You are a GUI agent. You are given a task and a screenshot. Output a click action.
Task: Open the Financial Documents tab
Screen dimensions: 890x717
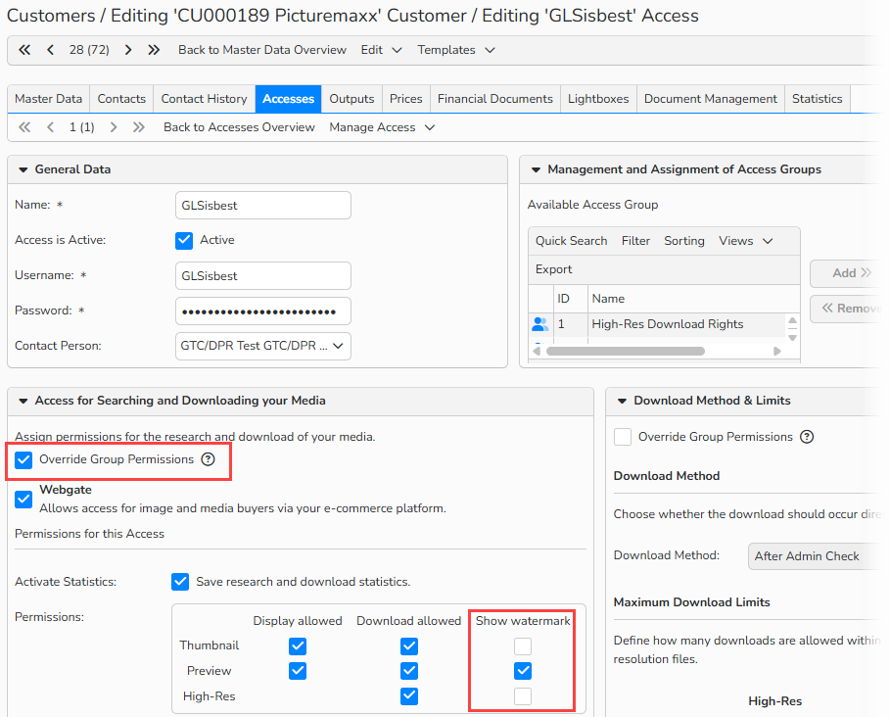tap(495, 99)
